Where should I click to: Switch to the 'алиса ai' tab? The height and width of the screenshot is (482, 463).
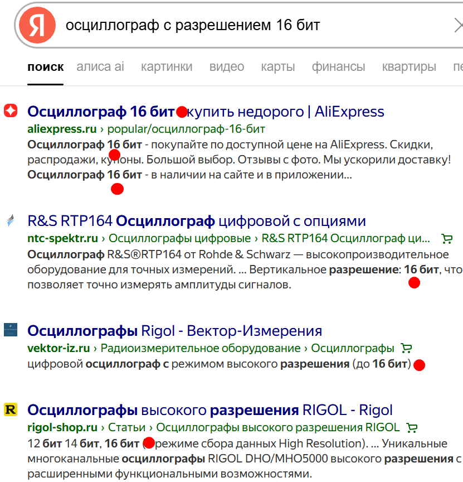(100, 67)
